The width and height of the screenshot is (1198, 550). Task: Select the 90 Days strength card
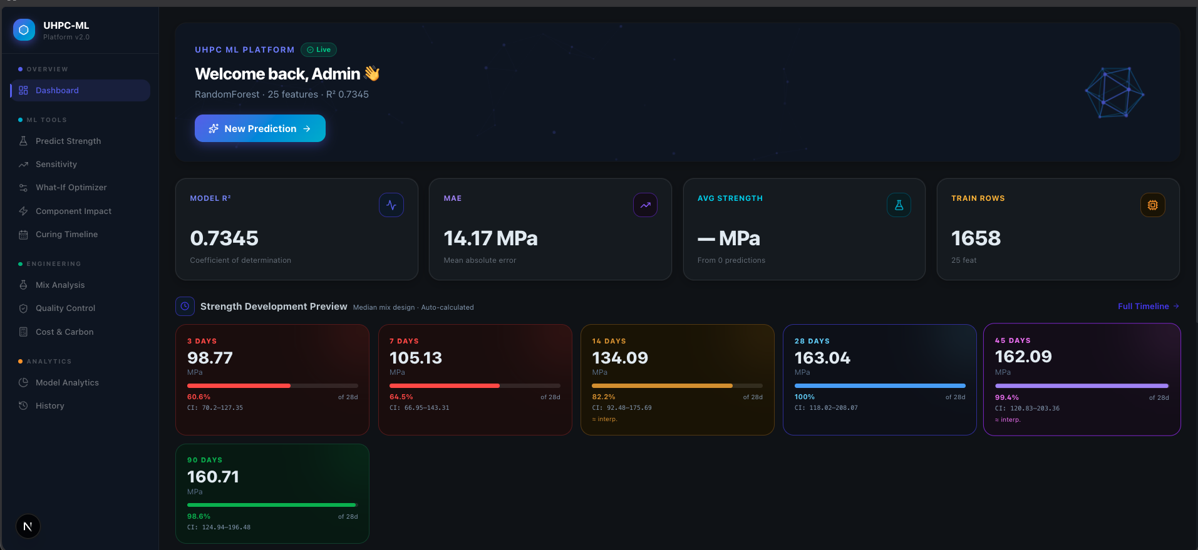[272, 493]
